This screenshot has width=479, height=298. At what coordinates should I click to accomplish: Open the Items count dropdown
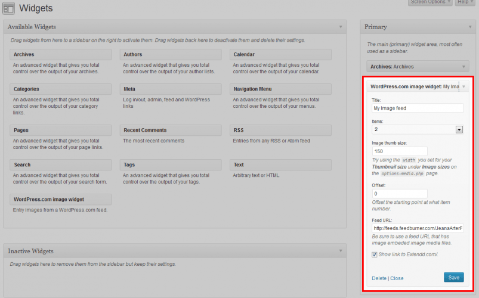point(459,129)
